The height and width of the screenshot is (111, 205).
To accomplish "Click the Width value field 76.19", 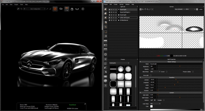I will [x=153, y=85].
